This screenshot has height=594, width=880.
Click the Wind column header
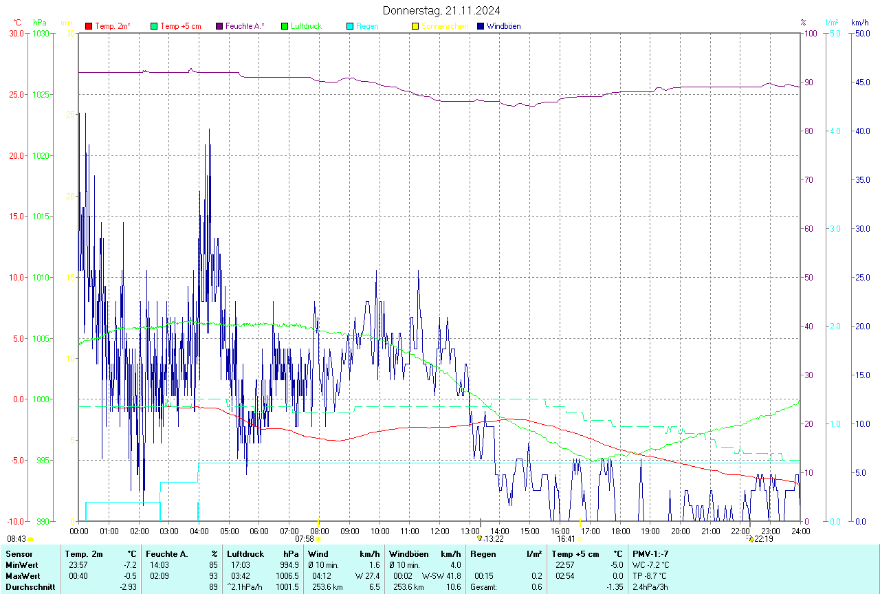[x=318, y=553]
